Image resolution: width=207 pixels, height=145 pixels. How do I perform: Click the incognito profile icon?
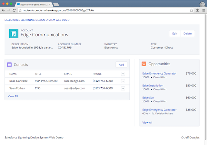tap(202, 4)
